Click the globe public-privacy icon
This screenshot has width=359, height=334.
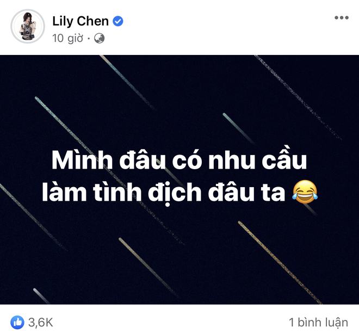[100, 39]
